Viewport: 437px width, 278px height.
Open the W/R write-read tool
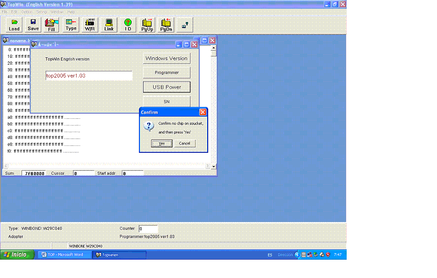90,25
